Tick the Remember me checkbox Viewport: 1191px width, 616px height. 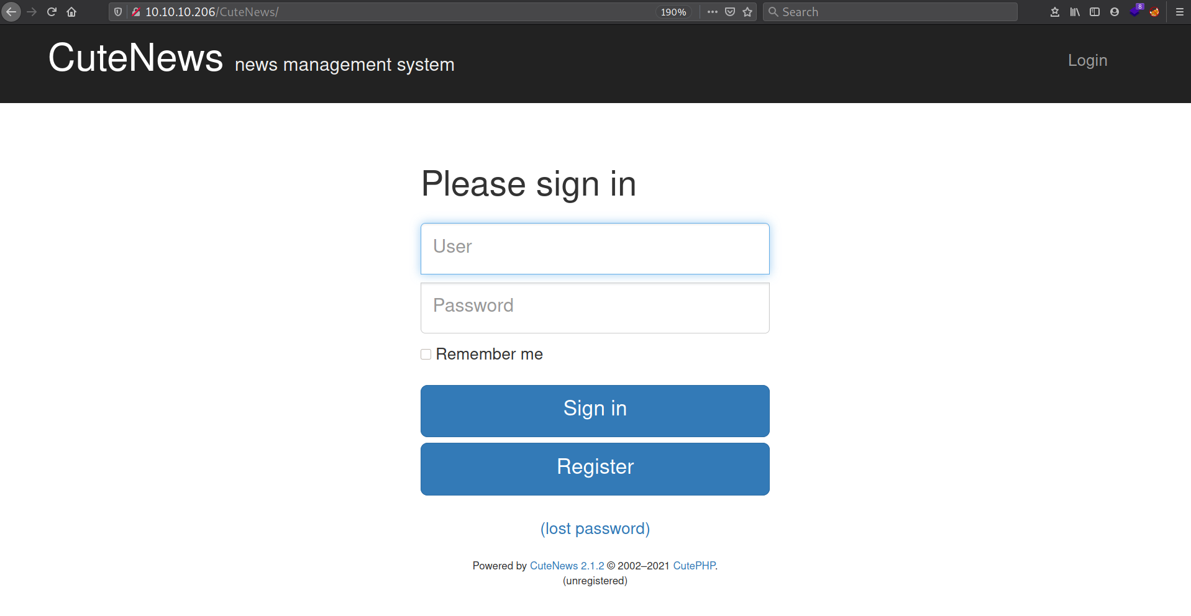[426, 354]
